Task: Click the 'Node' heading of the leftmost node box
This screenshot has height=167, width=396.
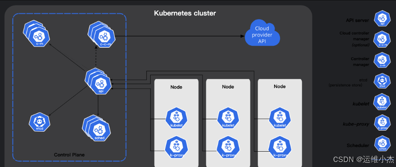Action: [176, 87]
